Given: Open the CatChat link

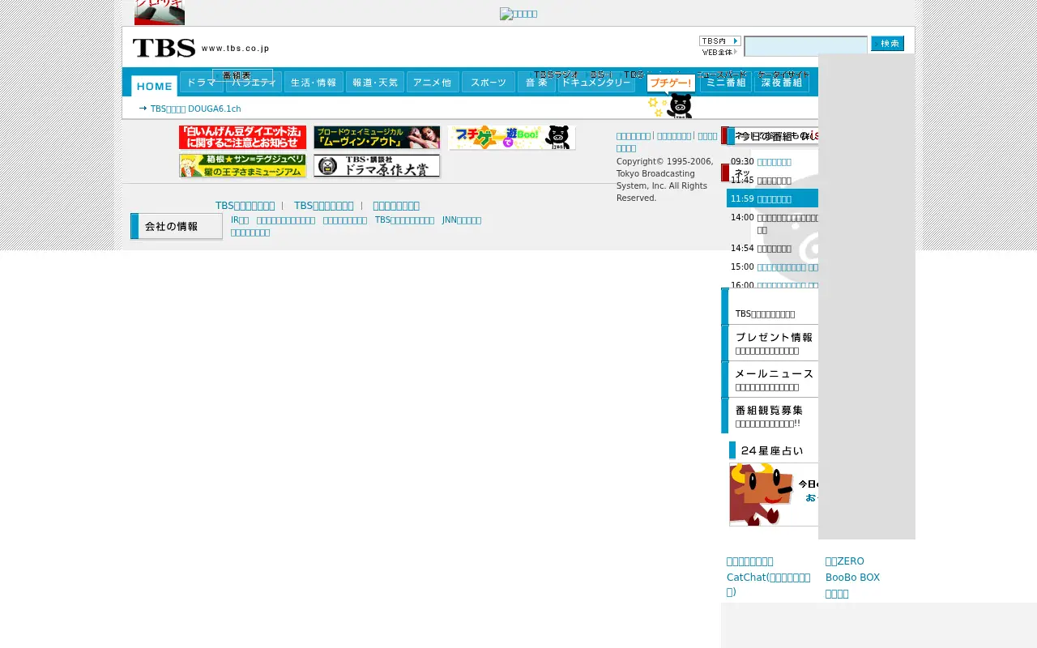Looking at the screenshot, I should 769,584.
